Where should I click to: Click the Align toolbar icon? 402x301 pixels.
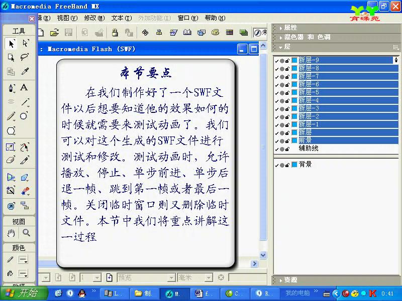click(x=159, y=33)
